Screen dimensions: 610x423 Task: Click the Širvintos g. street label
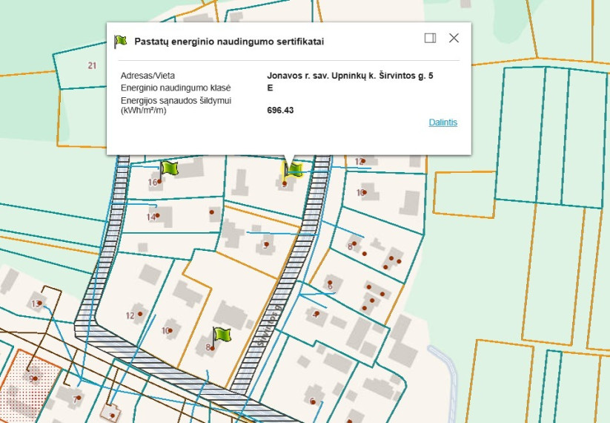270,325
